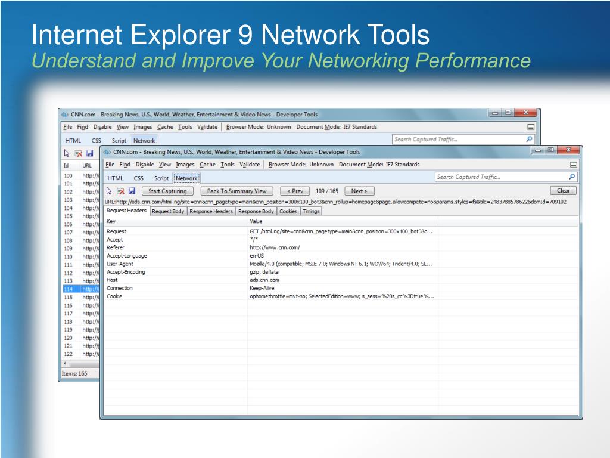Click the select element pointer icon in front window
The height and width of the screenshot is (458, 610).
click(x=109, y=191)
